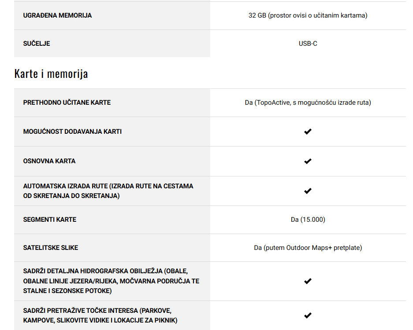
Task: Select Automatska izrada rute label text
Action: 108,191
